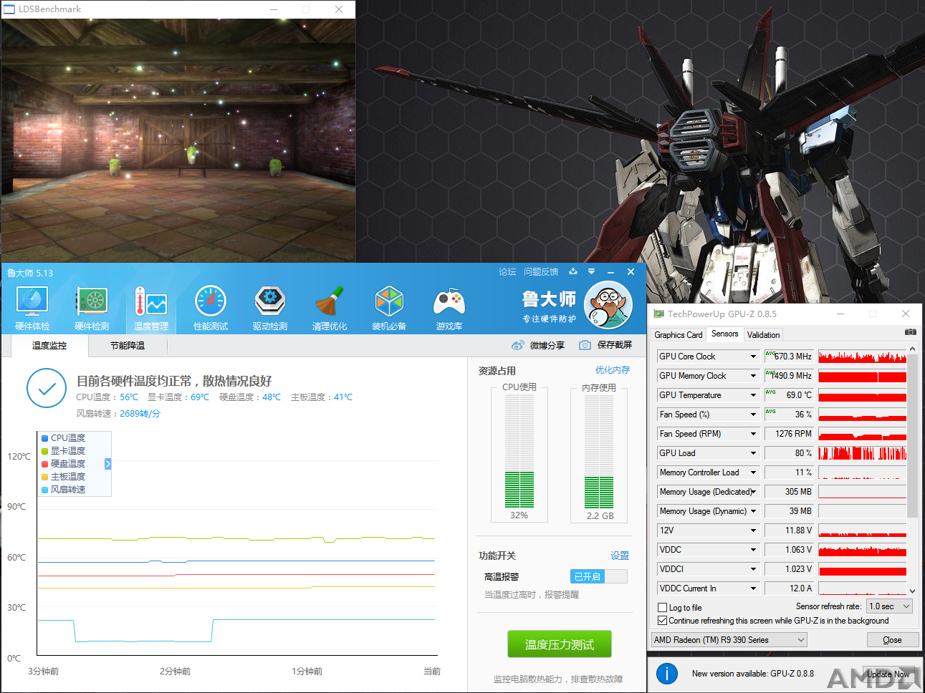Image resolution: width=925 pixels, height=693 pixels.
Task: Click the LDSBenchmark window title icon
Action: (x=9, y=9)
